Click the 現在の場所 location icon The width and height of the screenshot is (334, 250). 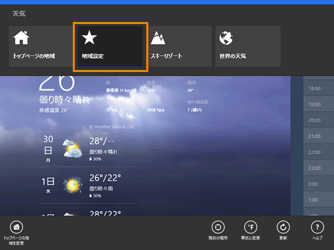[218, 227]
